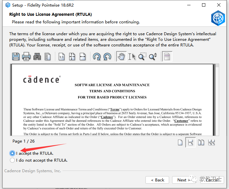Click the underlined 'Customer' term in the document

click(181, 121)
